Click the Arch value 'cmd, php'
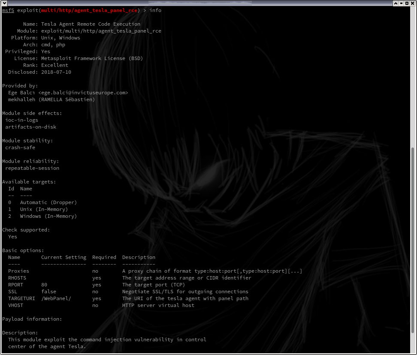This screenshot has width=417, height=355. click(53, 45)
